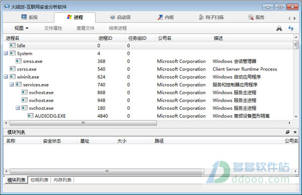
Task: Select the 进程 tab
Action: (x=75, y=17)
